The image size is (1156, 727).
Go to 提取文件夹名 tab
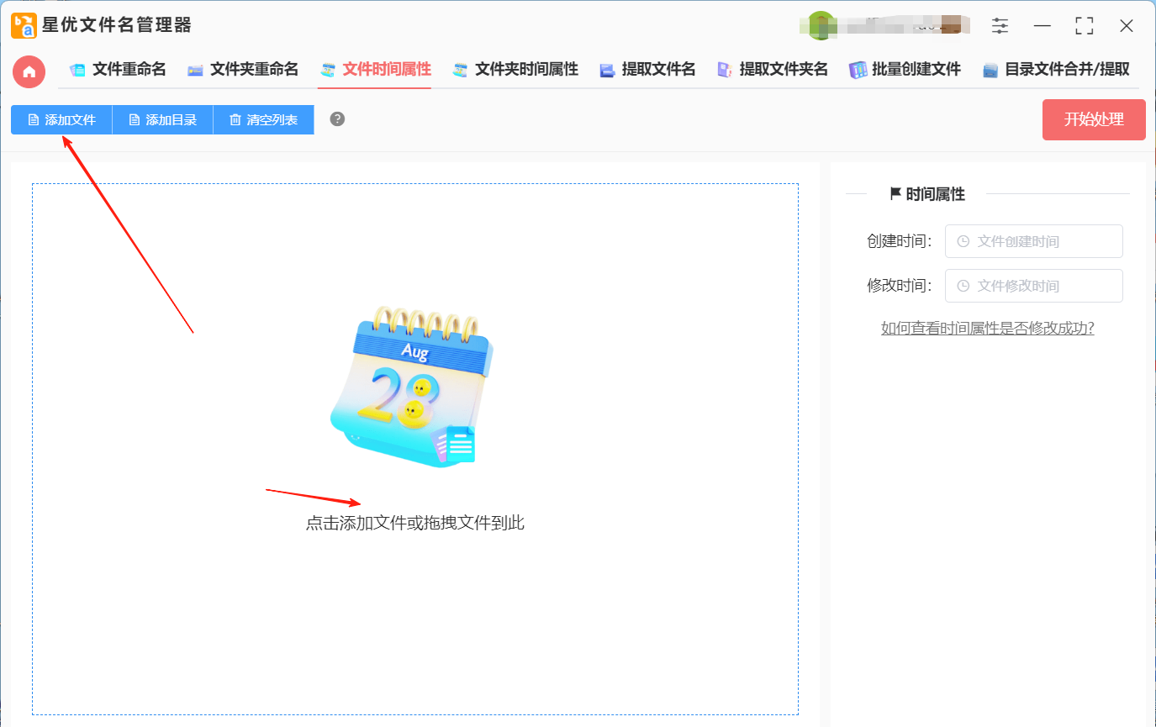772,70
